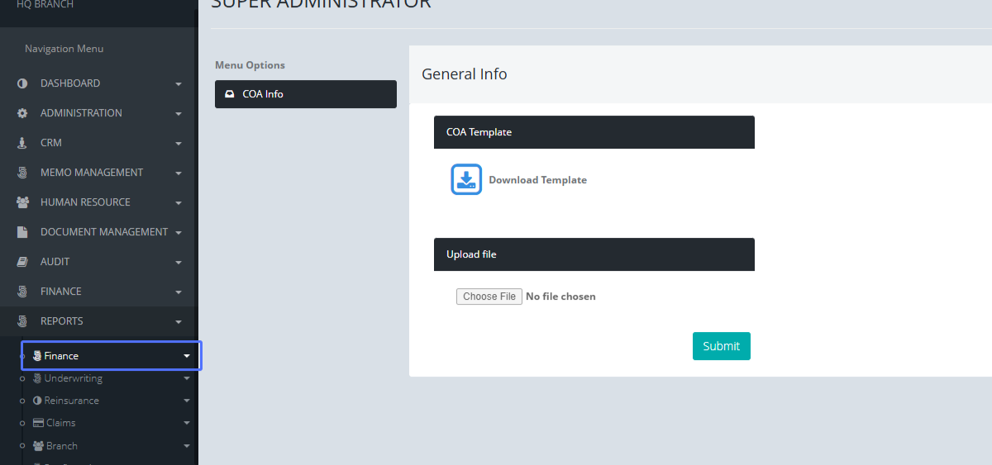The height and width of the screenshot is (465, 992).
Task: Select the Branch reports item
Action: tap(61, 446)
